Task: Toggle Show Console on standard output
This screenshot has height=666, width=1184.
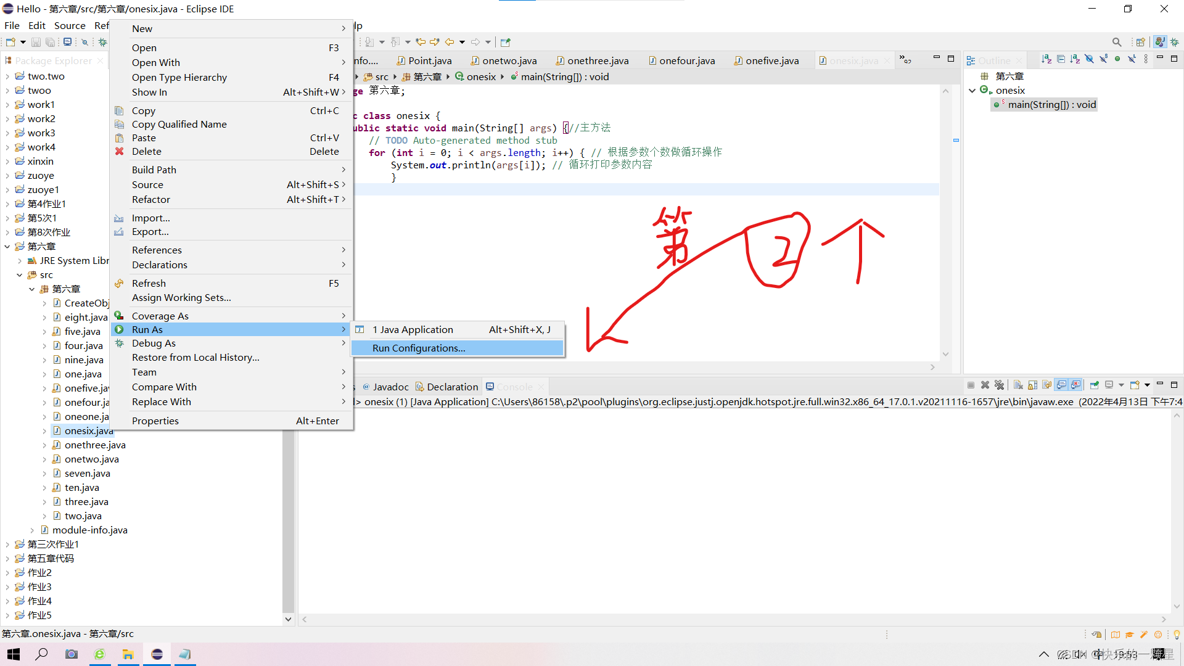Action: tap(1061, 385)
